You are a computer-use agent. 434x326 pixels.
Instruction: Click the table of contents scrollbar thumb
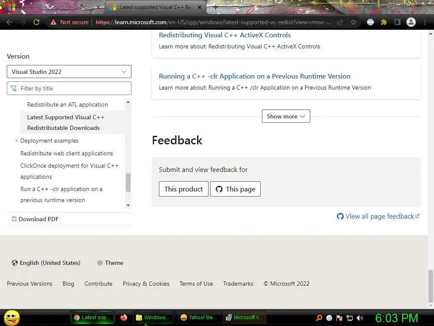128,183
